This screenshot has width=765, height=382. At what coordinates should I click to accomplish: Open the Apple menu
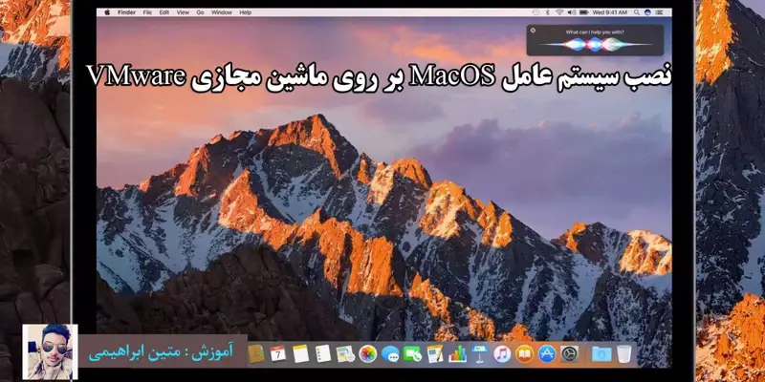(107, 12)
